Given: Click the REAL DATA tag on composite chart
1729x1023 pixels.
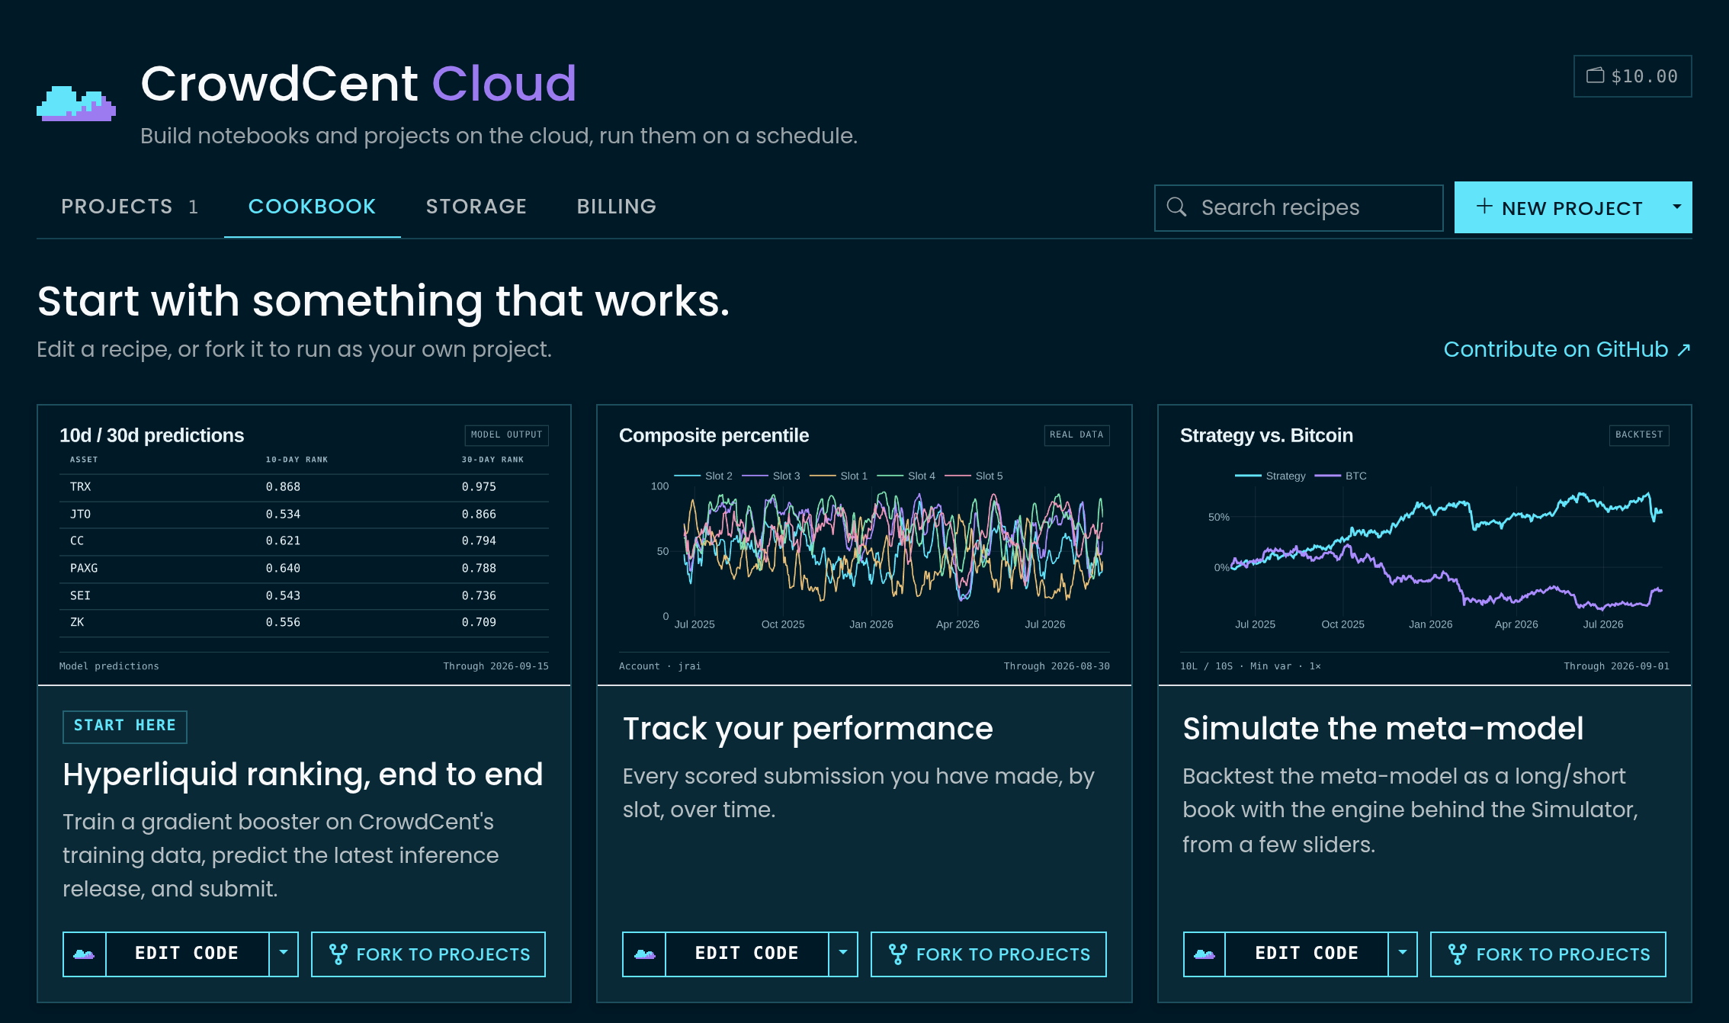Looking at the screenshot, I should (1076, 435).
